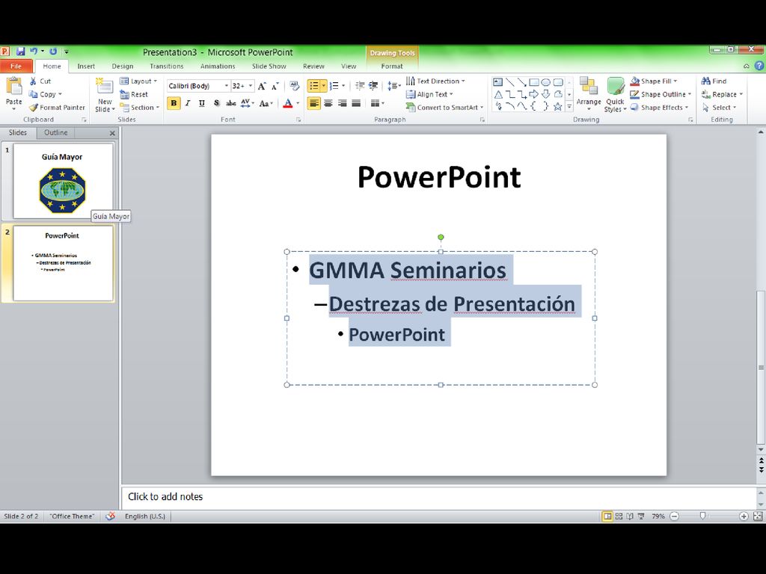
Task: Click the Find binoculars command
Action: click(x=714, y=81)
